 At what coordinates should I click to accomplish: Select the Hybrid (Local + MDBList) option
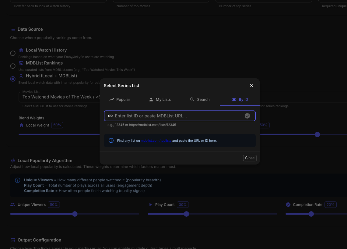(x=13, y=79)
